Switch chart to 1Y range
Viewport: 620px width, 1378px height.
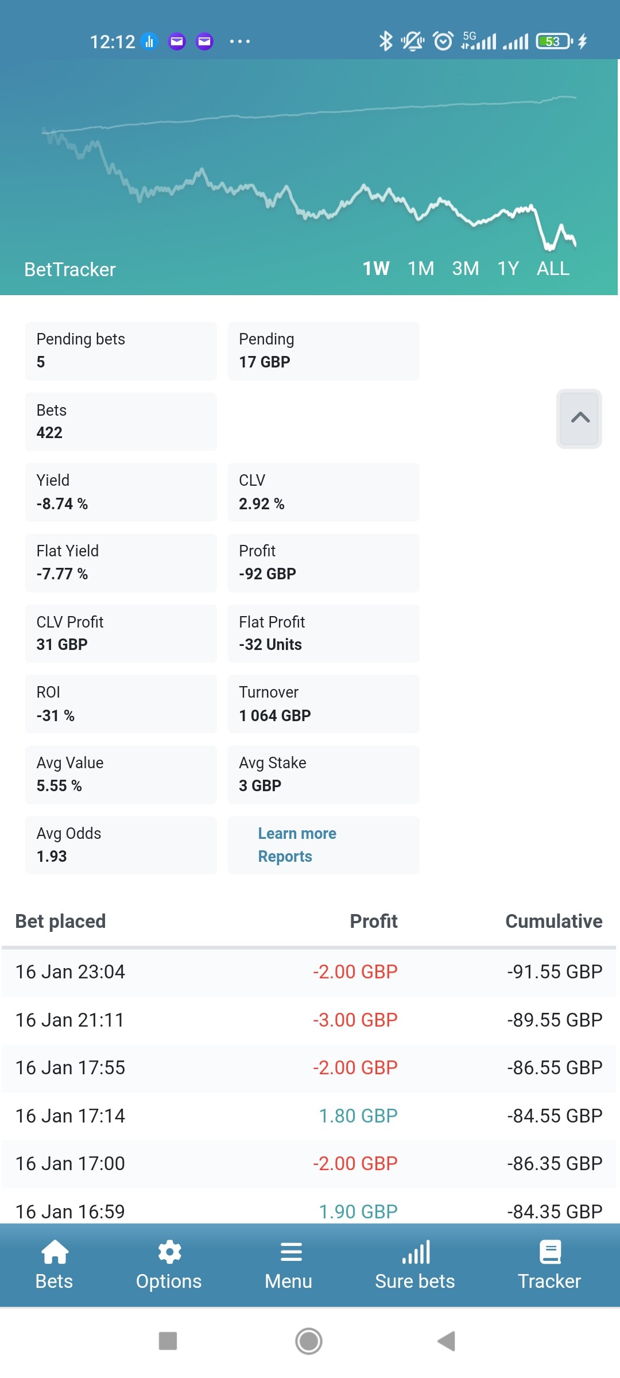point(508,268)
